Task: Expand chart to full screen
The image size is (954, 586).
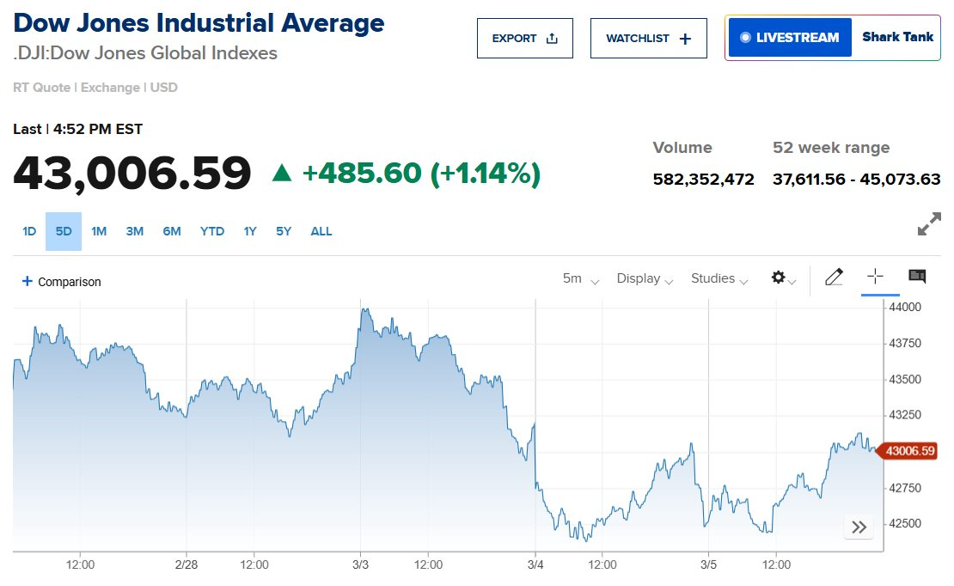Action: tap(929, 225)
